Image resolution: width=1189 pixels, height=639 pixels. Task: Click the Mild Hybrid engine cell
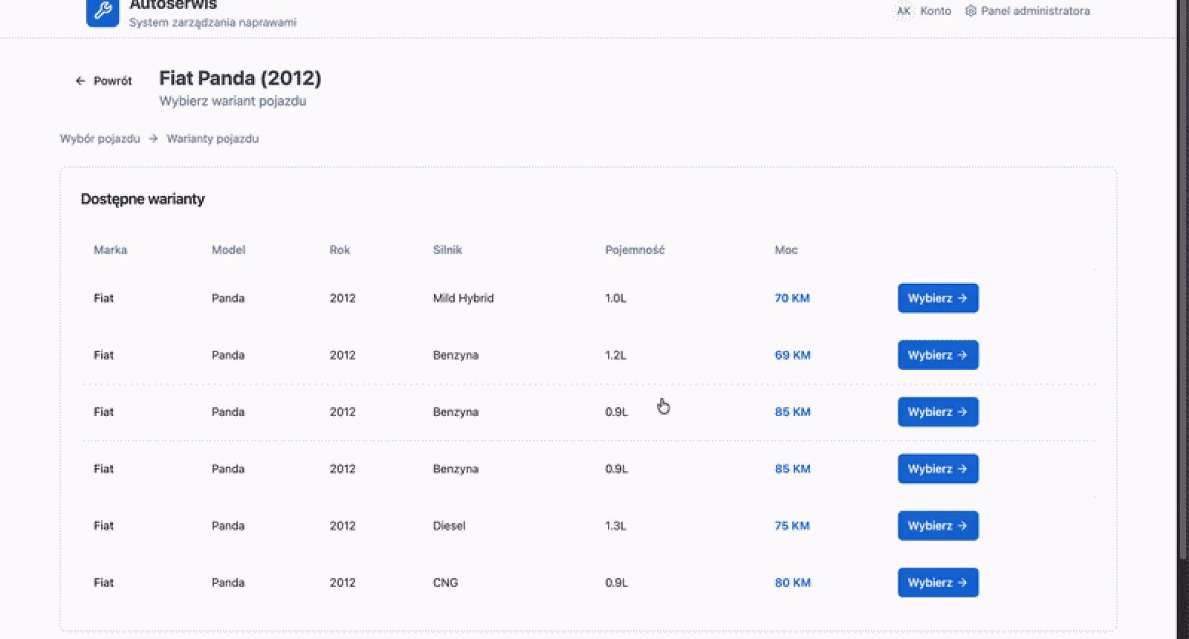pyautogui.click(x=463, y=298)
